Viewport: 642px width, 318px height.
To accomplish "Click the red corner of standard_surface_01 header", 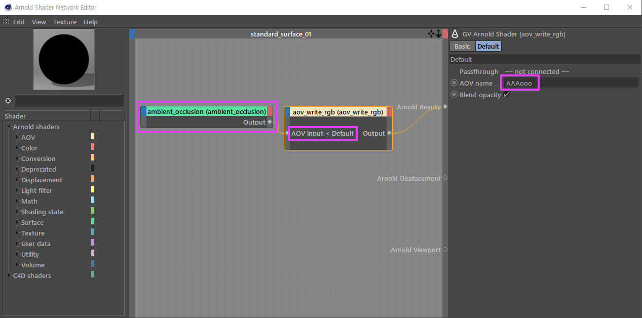I will click(445, 34).
